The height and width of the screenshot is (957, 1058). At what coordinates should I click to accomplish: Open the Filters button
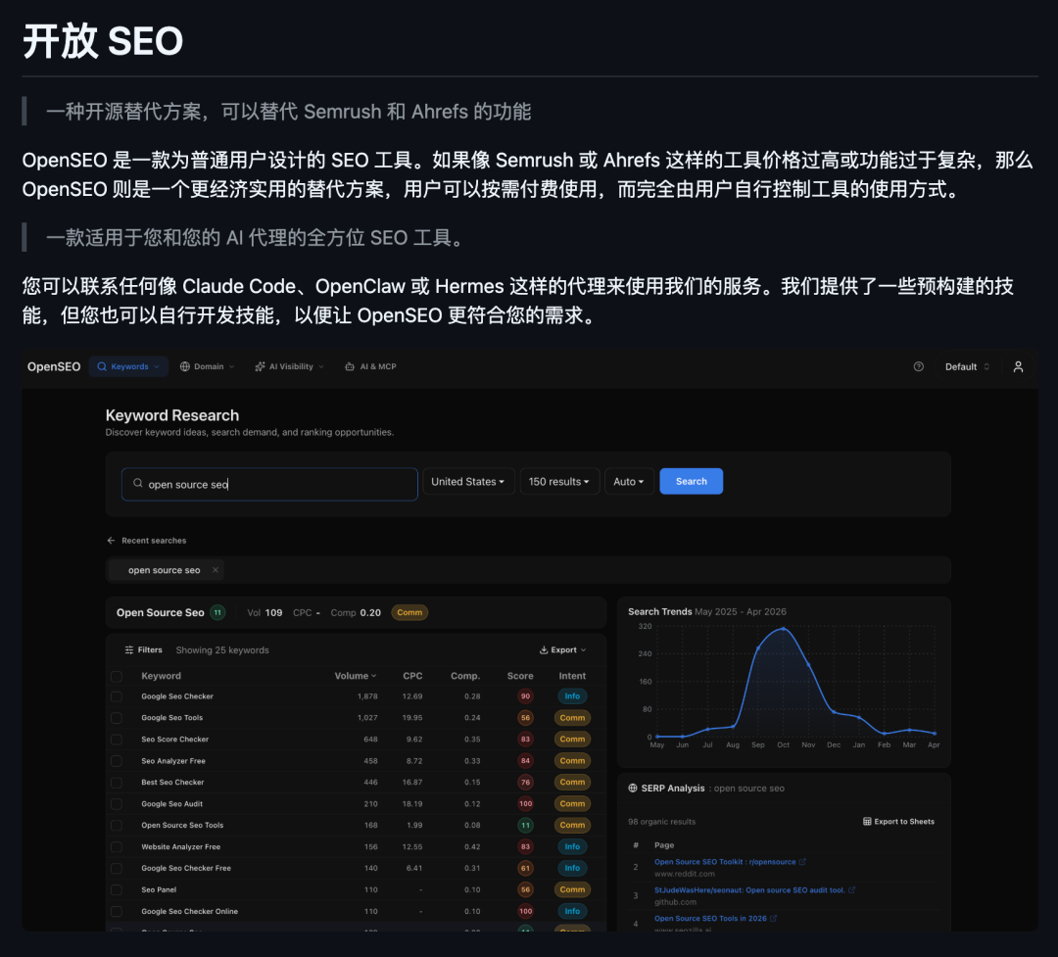(143, 650)
